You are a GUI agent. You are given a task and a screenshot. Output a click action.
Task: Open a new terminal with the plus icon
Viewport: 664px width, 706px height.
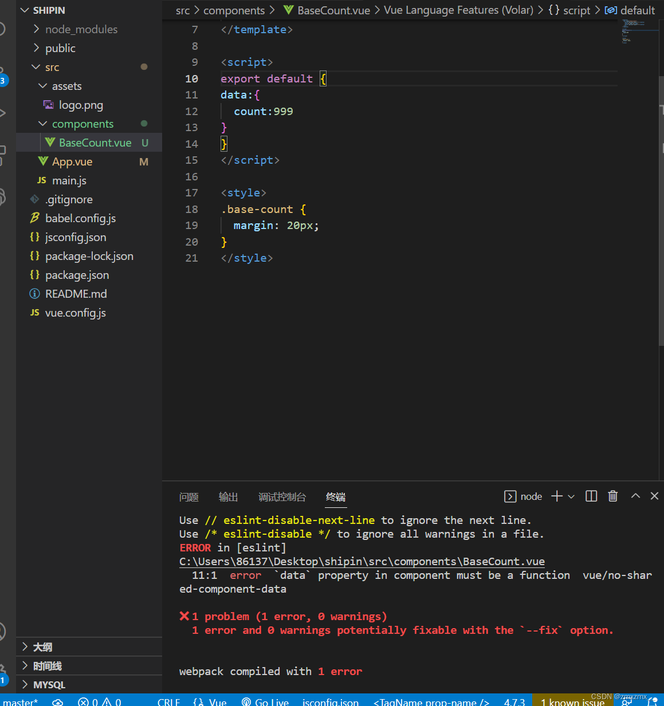[x=555, y=496]
